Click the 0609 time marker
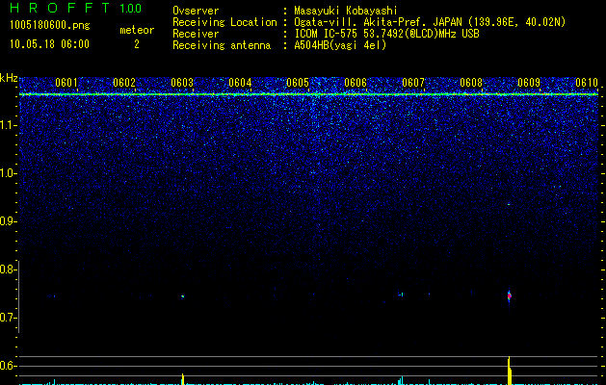 [529, 83]
